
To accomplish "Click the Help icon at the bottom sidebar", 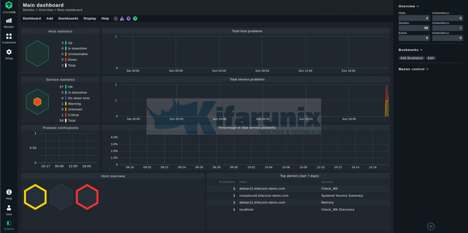I will pyautogui.click(x=9, y=192).
